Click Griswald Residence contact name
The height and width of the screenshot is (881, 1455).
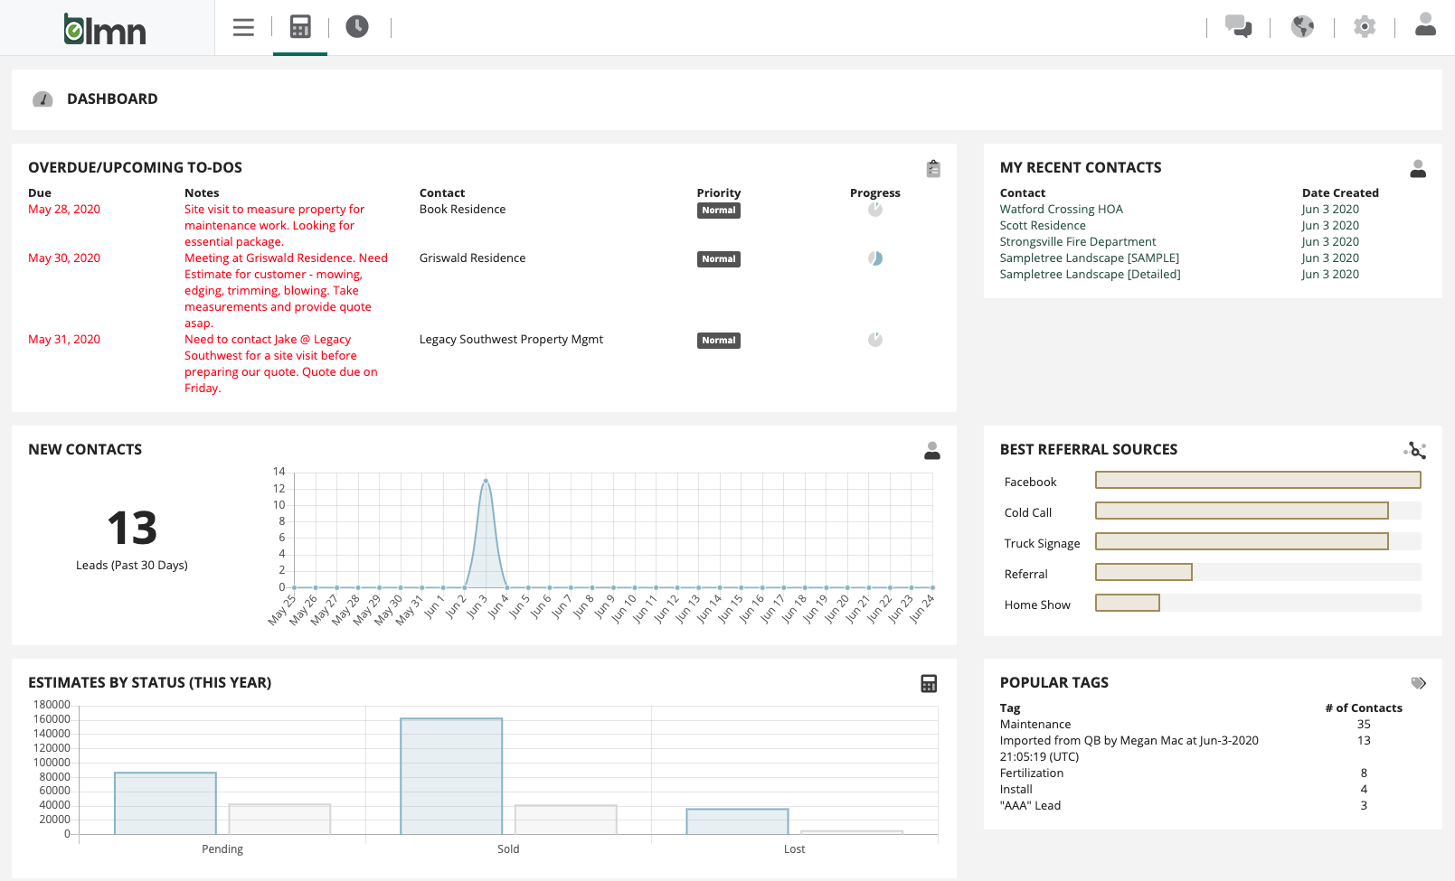click(472, 258)
